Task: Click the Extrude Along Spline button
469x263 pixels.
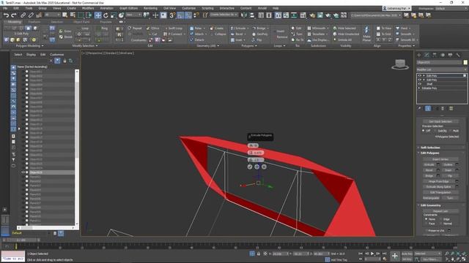Action: point(439,187)
